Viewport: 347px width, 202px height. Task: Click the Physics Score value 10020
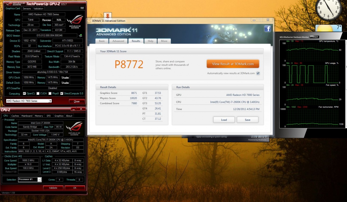(133, 98)
